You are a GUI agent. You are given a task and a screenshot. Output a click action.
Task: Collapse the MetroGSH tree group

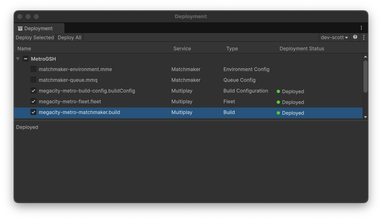(18, 59)
